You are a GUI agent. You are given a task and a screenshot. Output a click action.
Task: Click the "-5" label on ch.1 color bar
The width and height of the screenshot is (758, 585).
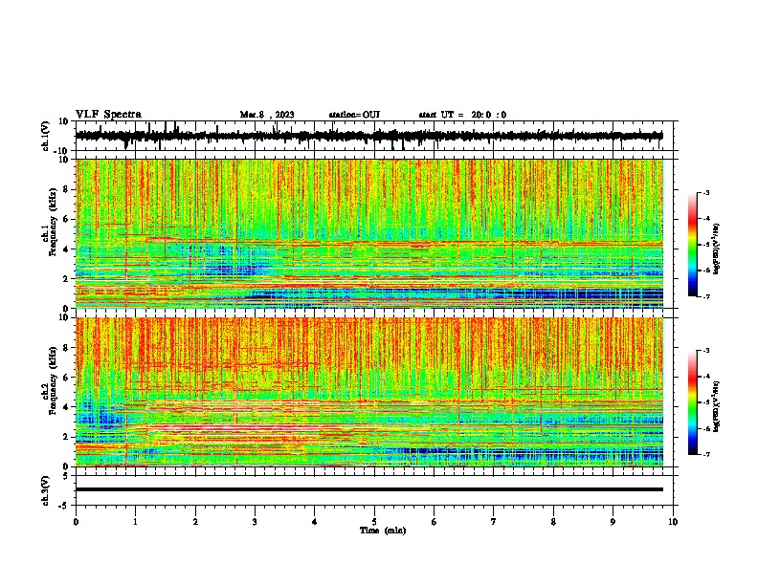click(x=705, y=245)
